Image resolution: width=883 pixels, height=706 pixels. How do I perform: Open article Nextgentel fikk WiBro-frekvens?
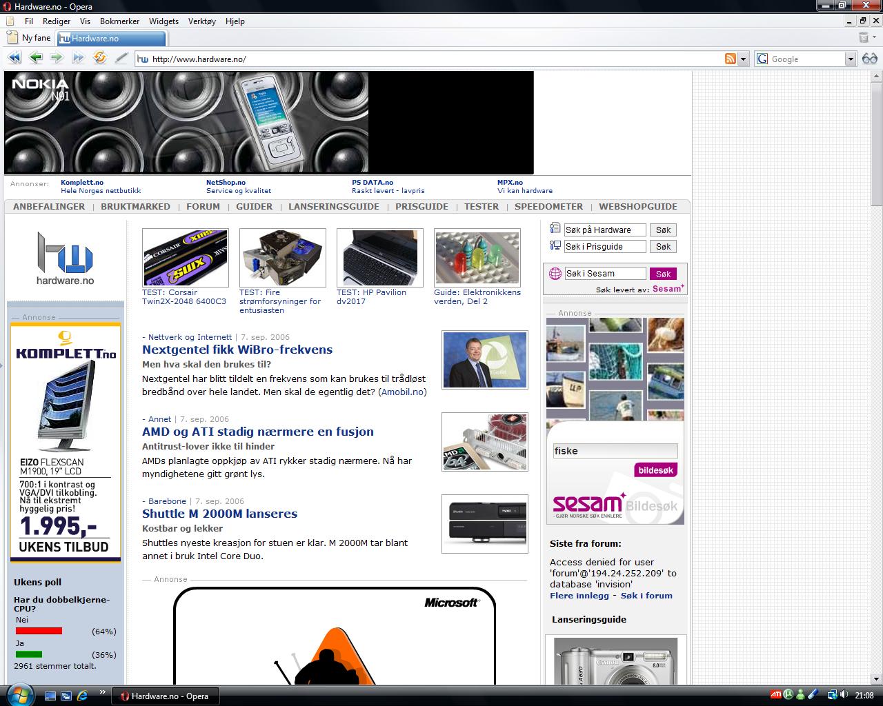pyautogui.click(x=237, y=350)
